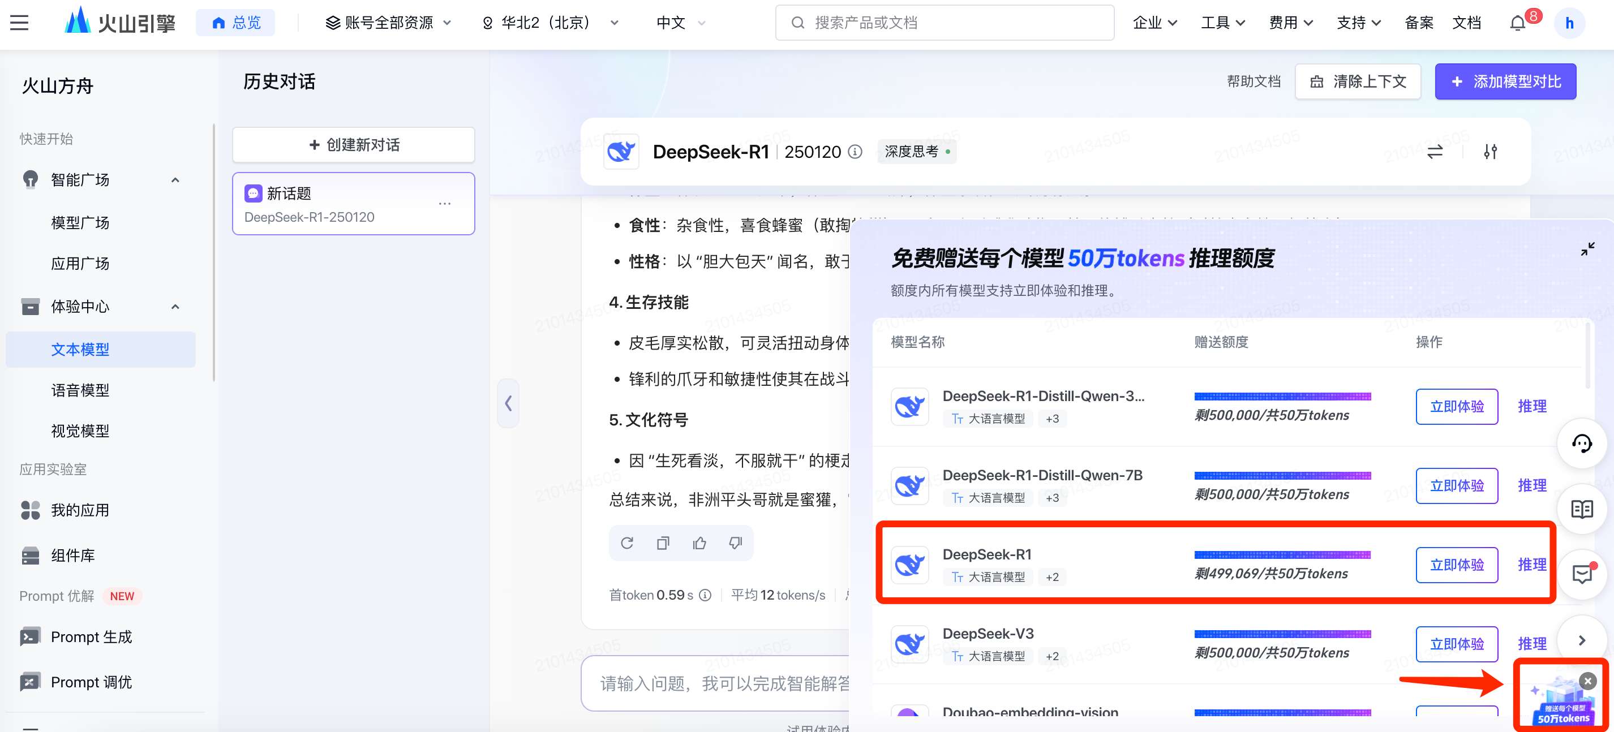Open the notification bell icon
The width and height of the screenshot is (1614, 732).
point(1517,23)
